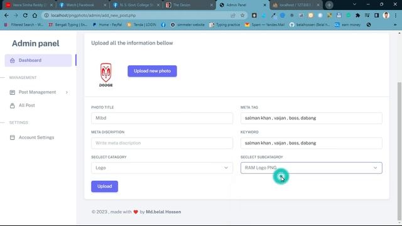Show more bookmarks with double arrow

click(395, 25)
